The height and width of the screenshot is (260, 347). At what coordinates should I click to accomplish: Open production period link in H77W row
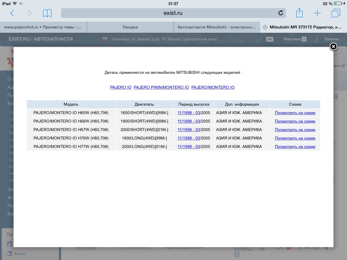[x=189, y=147]
